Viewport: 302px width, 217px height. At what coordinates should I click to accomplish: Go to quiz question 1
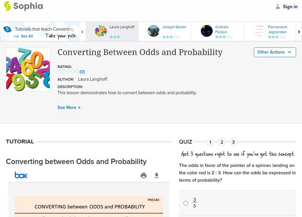(210, 142)
